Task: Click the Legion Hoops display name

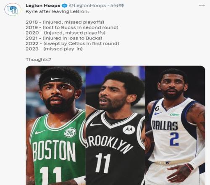Action: (43, 5)
